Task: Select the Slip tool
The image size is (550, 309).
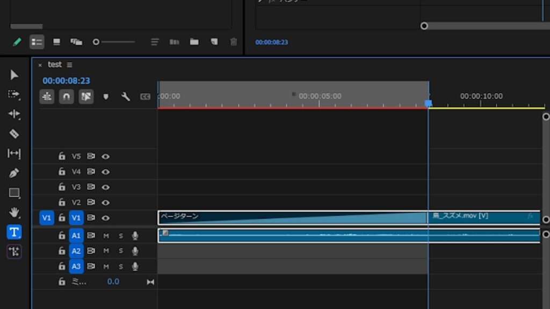Action: pyautogui.click(x=14, y=153)
